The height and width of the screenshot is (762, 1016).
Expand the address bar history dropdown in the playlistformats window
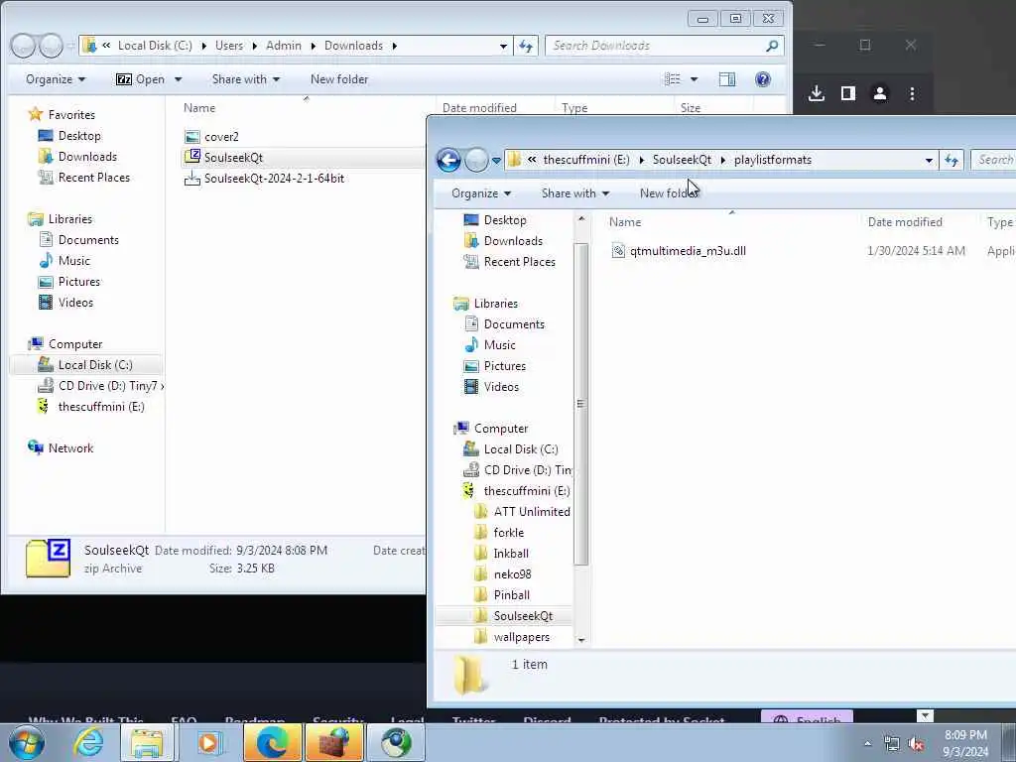929,160
